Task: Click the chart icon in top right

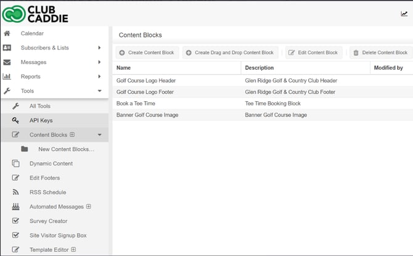Action: coord(404,14)
